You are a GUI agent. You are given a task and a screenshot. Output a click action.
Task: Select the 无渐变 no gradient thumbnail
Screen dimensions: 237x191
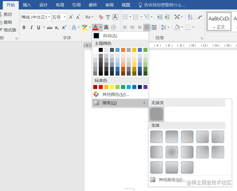coord(156,114)
